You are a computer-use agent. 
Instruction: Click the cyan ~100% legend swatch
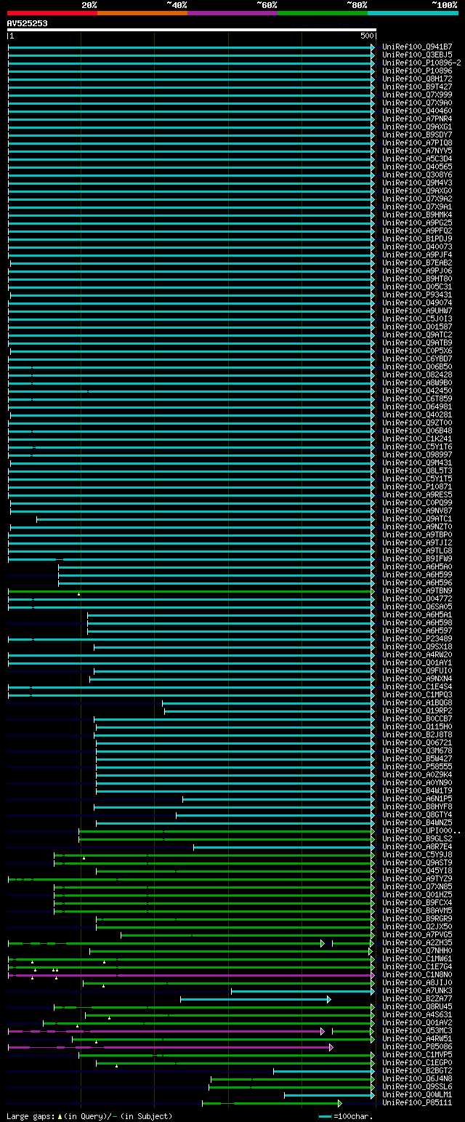[412, 13]
